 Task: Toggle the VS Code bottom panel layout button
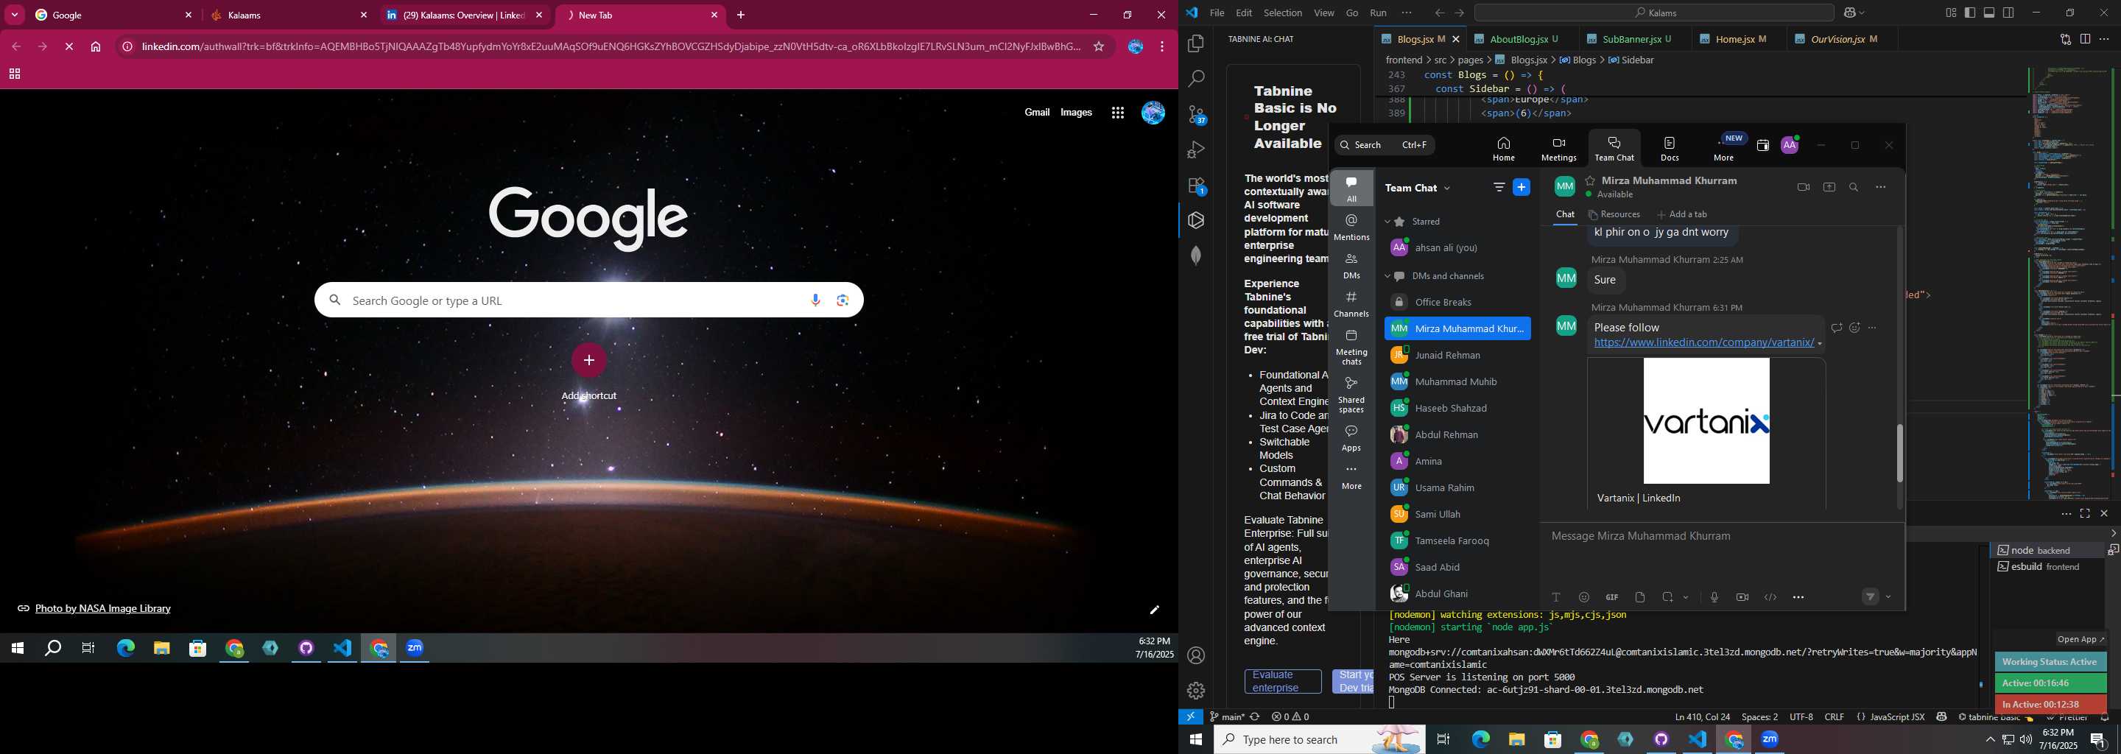pyautogui.click(x=1989, y=13)
